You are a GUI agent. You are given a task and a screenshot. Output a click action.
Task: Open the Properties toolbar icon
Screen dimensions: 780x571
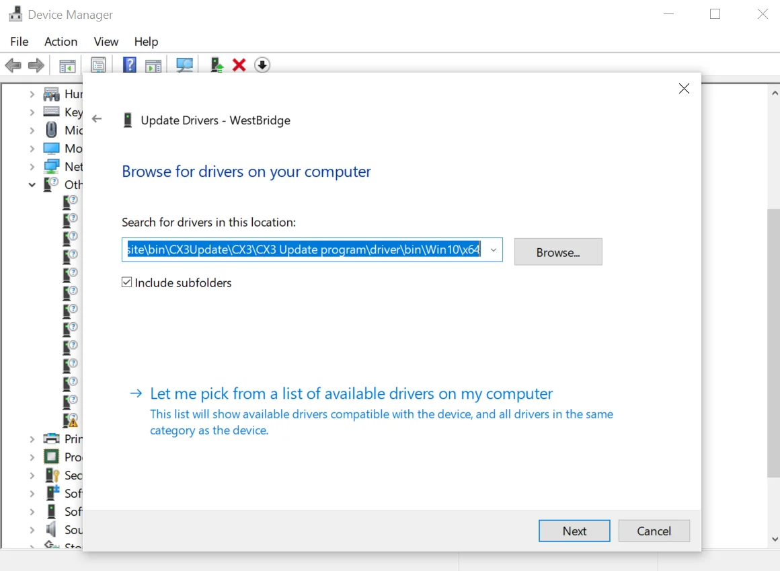98,65
